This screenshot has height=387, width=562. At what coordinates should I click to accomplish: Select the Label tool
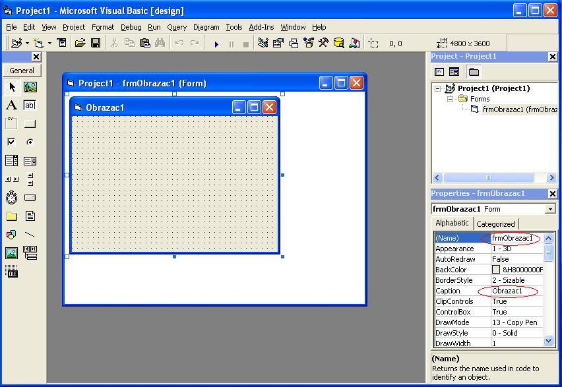tap(11, 105)
